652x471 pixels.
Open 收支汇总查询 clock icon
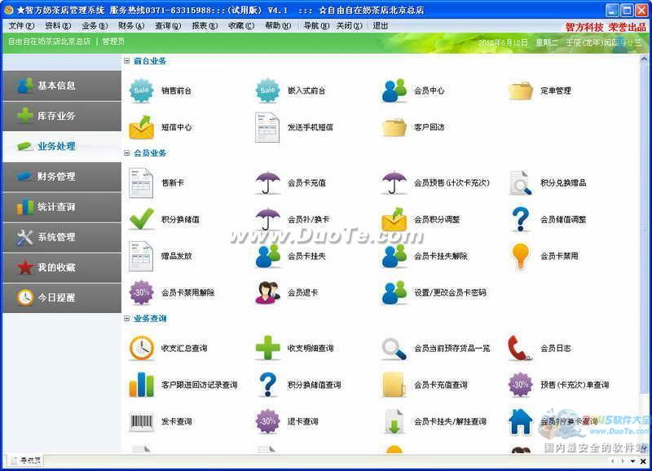pos(142,348)
